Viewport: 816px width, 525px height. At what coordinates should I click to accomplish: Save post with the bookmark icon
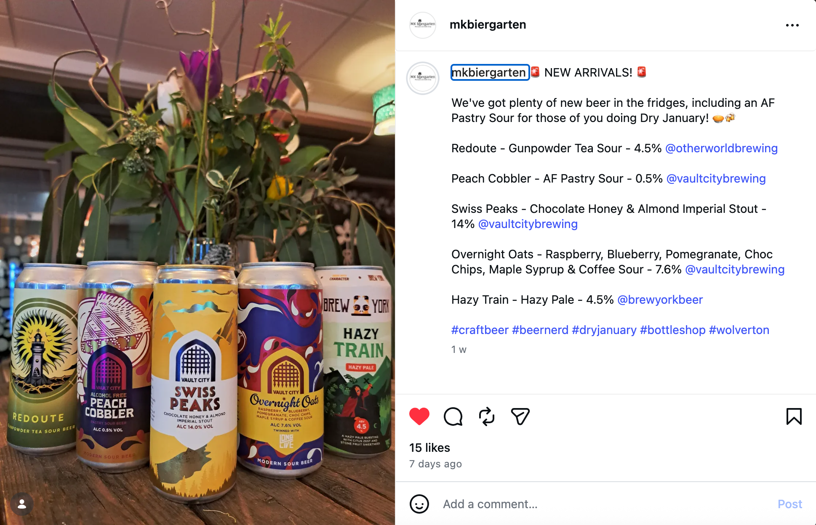pos(794,416)
